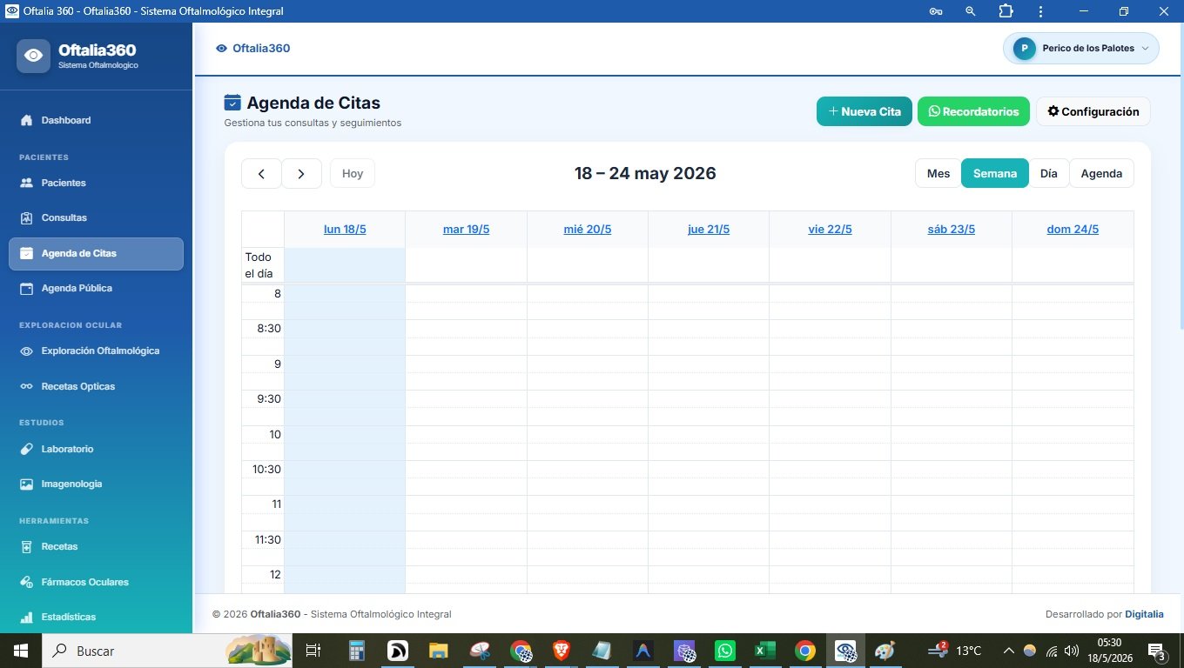1184x668 pixels.
Task: Open the WhatsApp Recordatorios button
Action: point(973,111)
